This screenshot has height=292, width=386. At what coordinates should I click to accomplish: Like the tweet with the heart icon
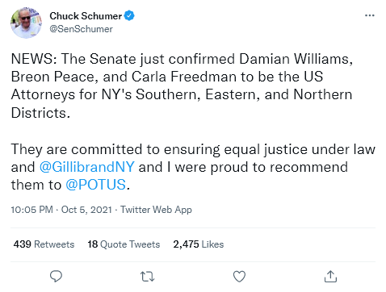pyautogui.click(x=239, y=277)
